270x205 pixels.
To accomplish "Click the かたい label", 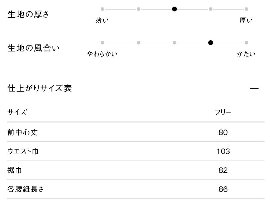I will click(x=246, y=54).
